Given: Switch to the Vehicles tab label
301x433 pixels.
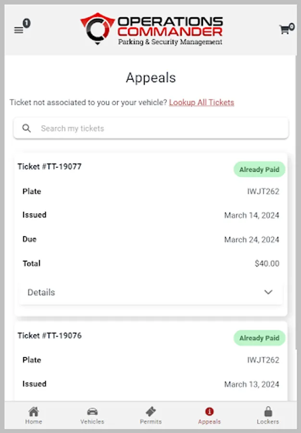Looking at the screenshot, I should (x=92, y=422).
